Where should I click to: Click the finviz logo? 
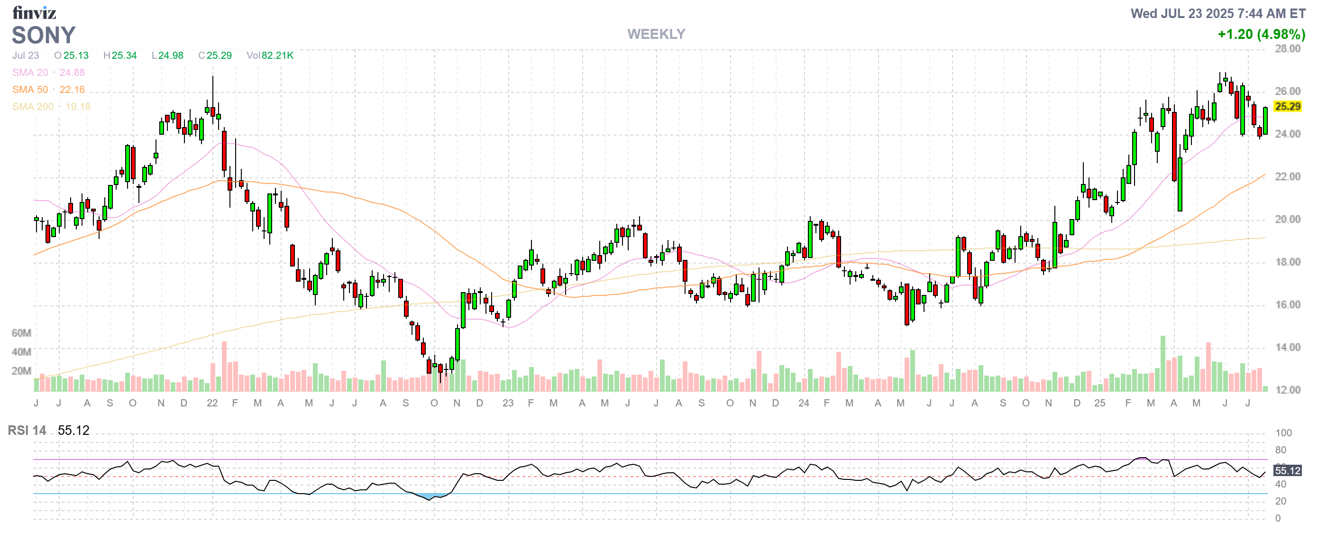(x=34, y=12)
